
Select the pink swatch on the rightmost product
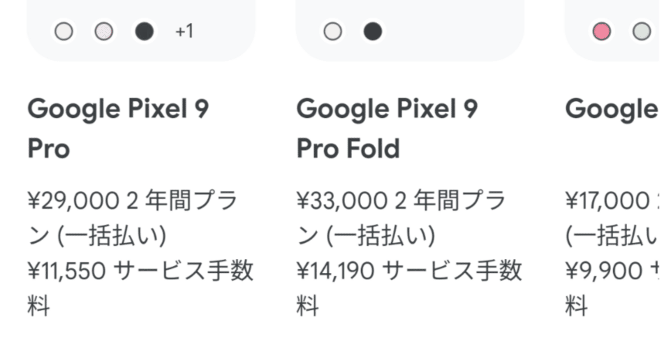[x=601, y=31]
